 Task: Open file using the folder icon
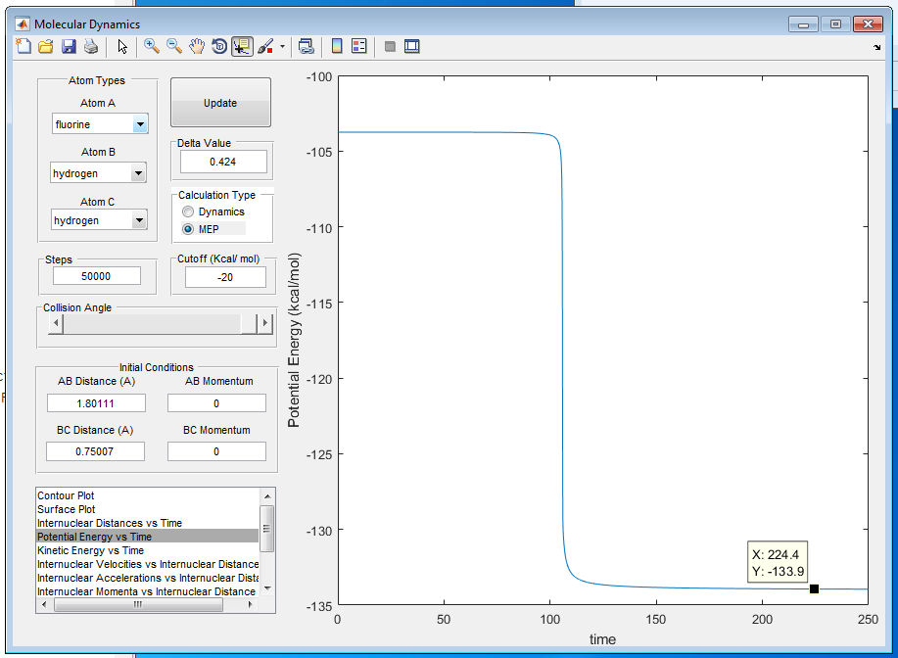pos(46,46)
